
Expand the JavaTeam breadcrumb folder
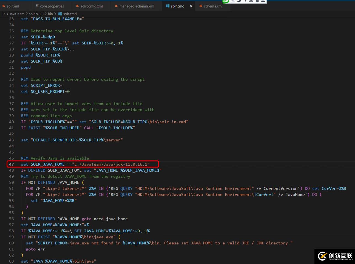(17, 14)
